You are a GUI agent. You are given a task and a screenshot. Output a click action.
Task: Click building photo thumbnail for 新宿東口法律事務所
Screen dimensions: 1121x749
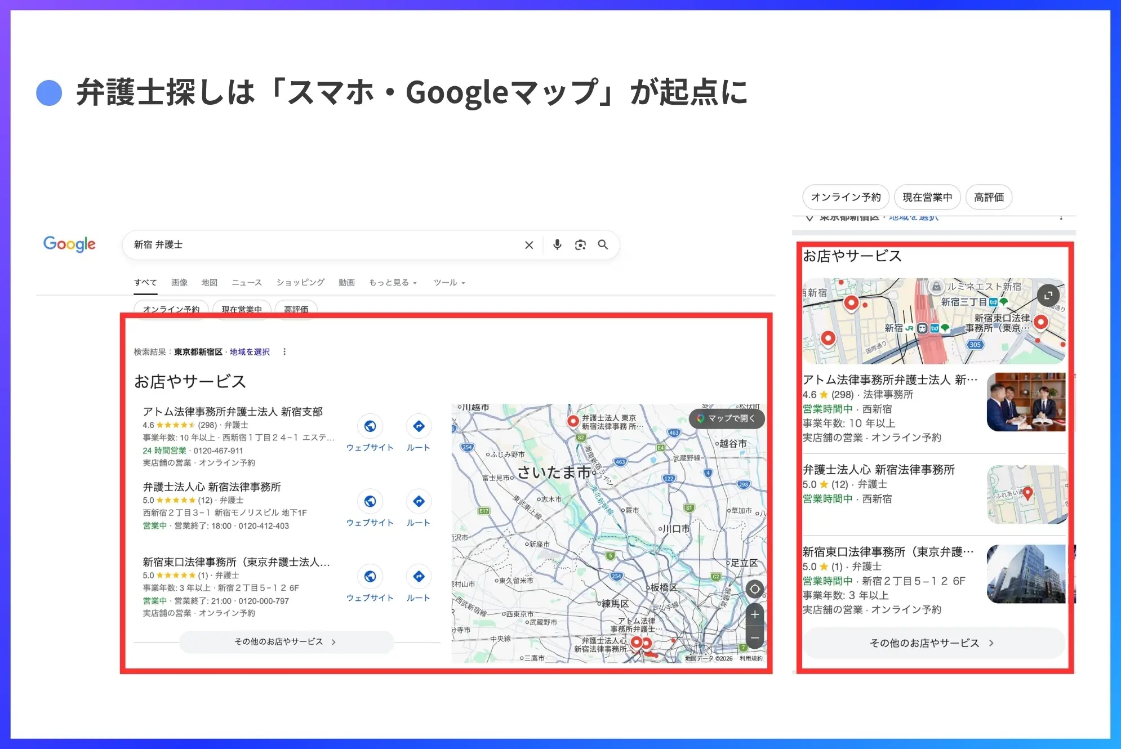tap(1026, 574)
